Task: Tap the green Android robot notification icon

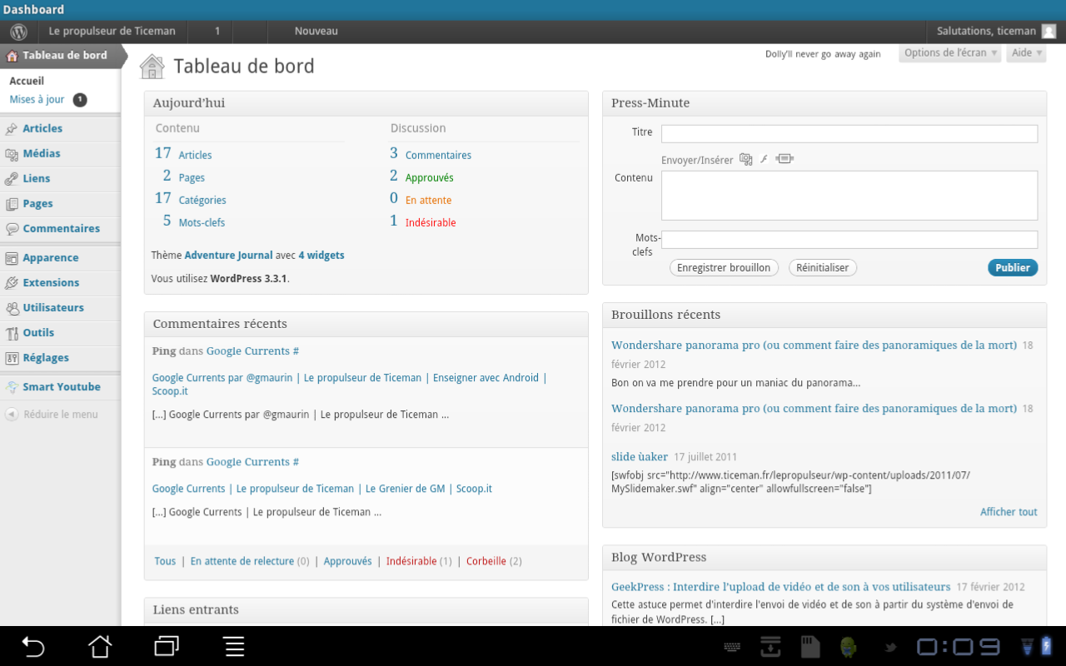Action: click(849, 646)
